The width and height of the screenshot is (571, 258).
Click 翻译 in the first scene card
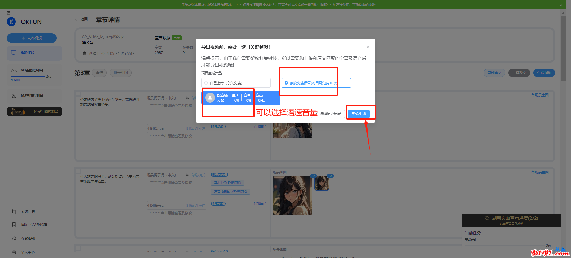190,129
